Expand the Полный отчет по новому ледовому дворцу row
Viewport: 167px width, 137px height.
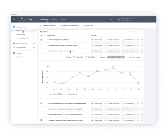(x=47, y=45)
